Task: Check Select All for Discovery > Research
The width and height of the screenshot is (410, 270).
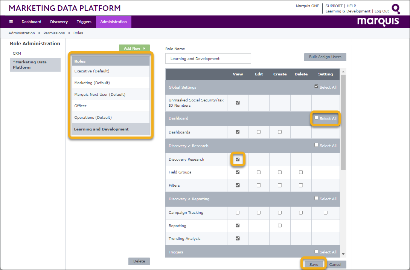Action: (316, 145)
